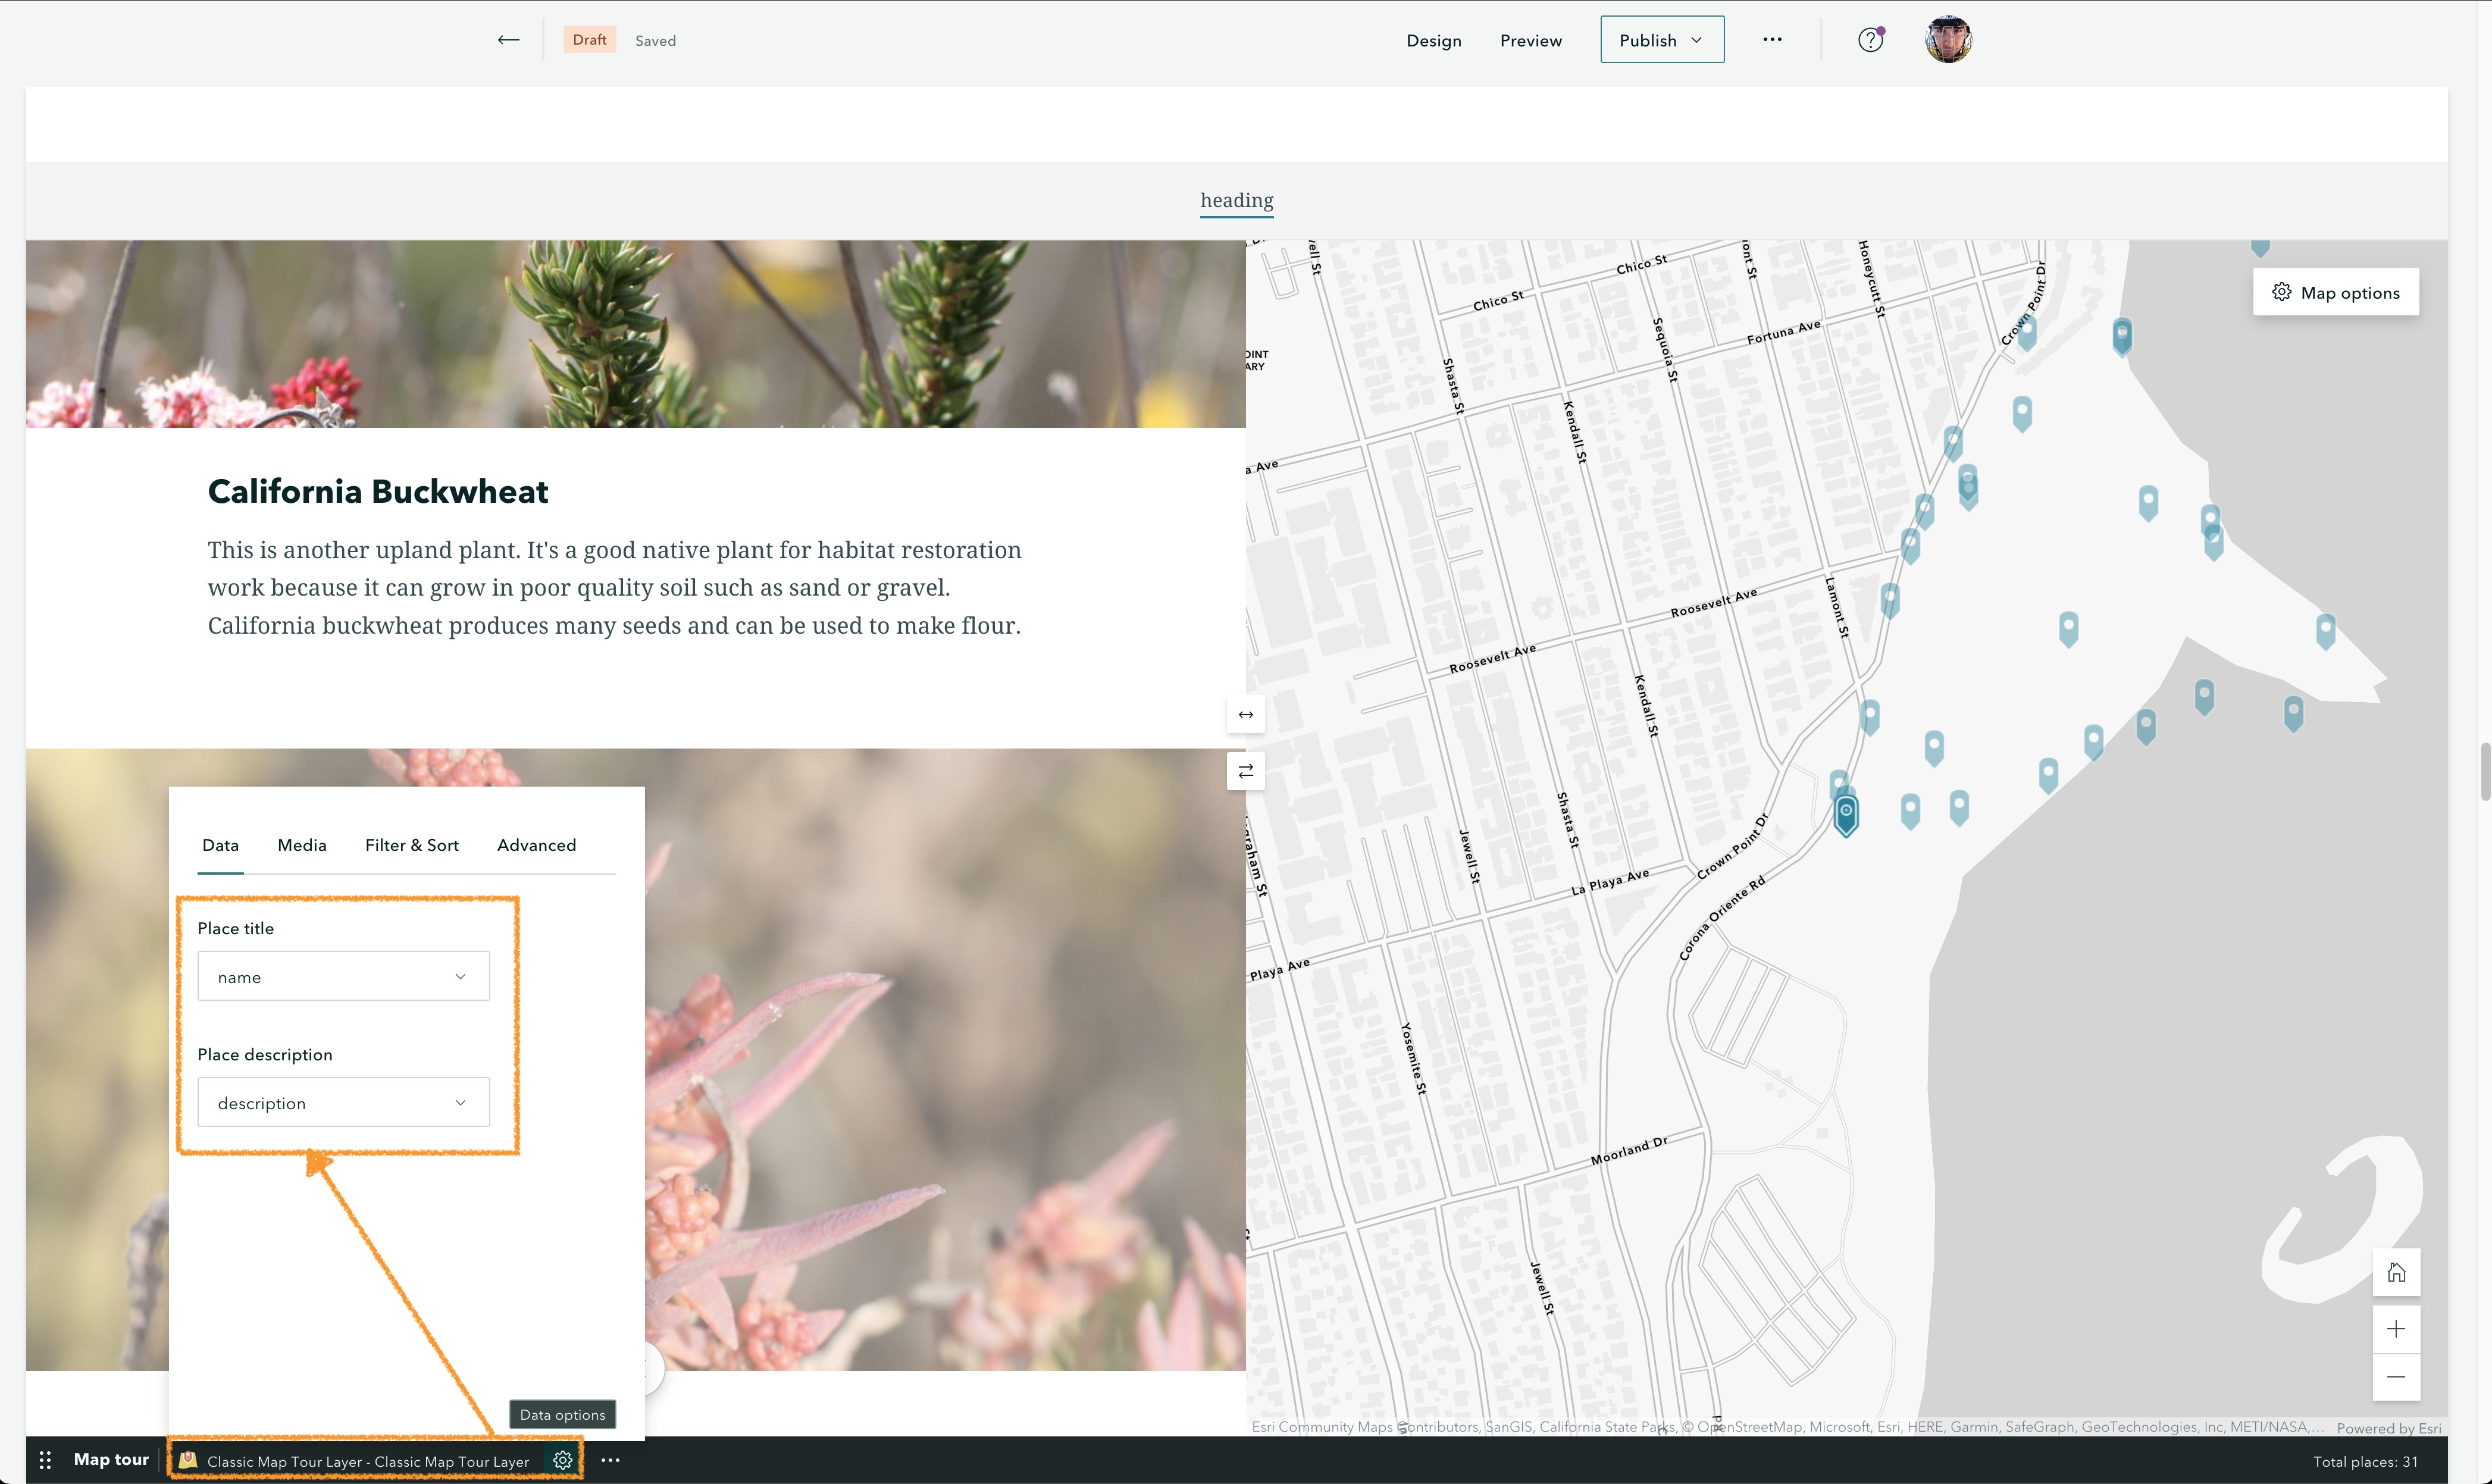Open Map options on the map
Image resolution: width=2492 pixels, height=1484 pixels.
[x=2336, y=292]
